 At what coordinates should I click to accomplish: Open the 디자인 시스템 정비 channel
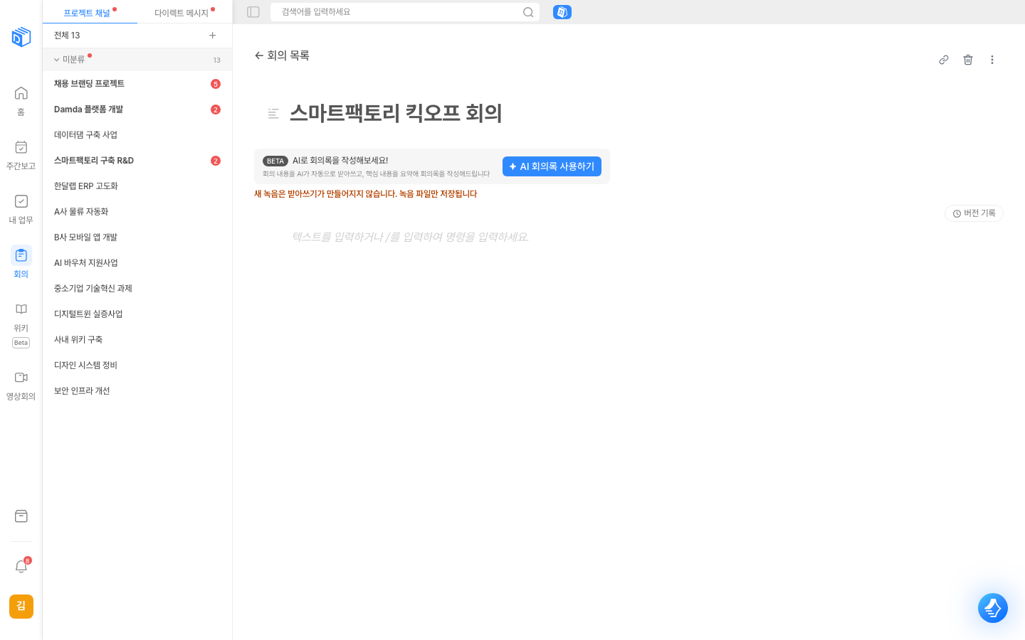tap(137, 366)
